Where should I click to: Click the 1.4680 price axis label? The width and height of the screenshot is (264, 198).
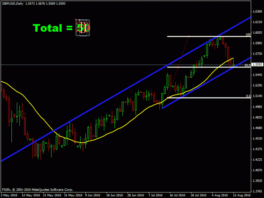coord(258,128)
